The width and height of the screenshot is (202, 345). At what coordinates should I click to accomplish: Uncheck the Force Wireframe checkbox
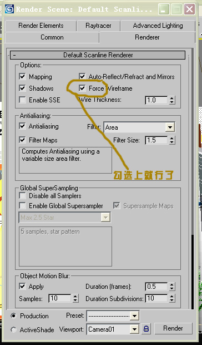pyautogui.click(x=82, y=88)
